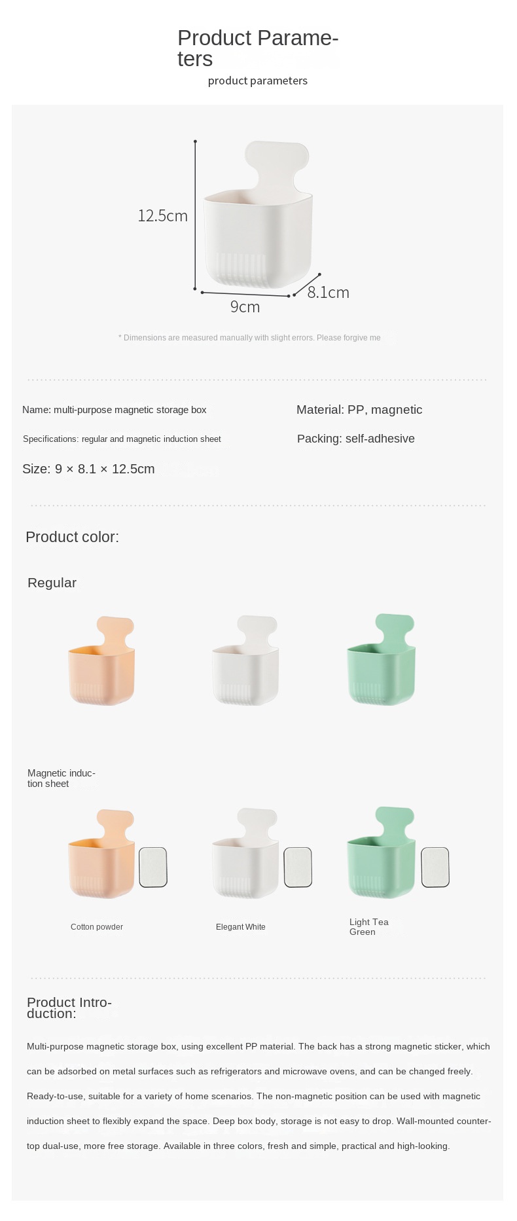The height and width of the screenshot is (1221, 517).
Task: Click the Material: PP, magnetic text
Action: coord(359,410)
